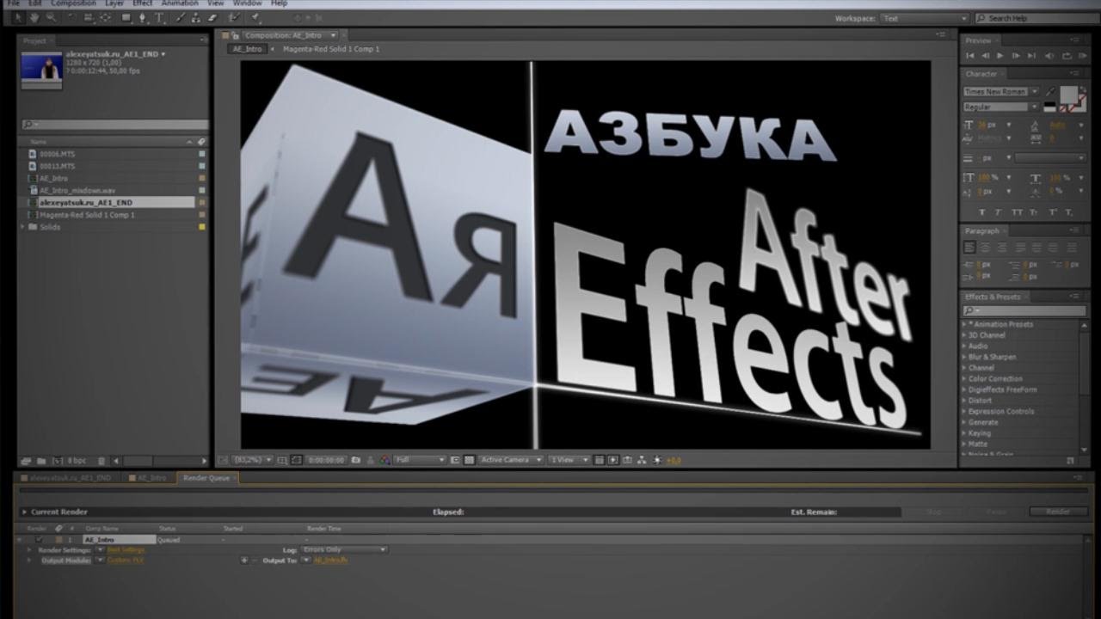Select the Puppet Pin tool
The height and width of the screenshot is (619, 1101).
255,17
